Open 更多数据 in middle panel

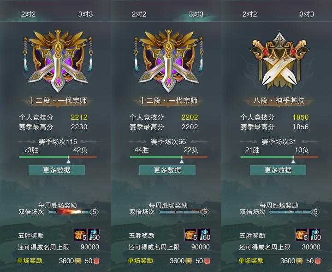click(x=167, y=170)
